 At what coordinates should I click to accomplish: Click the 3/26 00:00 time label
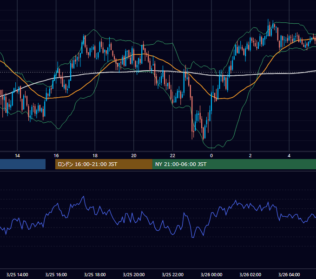tap(211, 274)
